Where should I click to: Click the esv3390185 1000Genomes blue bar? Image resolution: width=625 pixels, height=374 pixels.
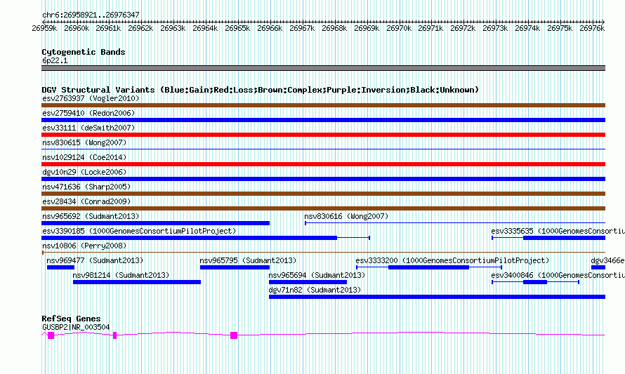click(x=190, y=238)
